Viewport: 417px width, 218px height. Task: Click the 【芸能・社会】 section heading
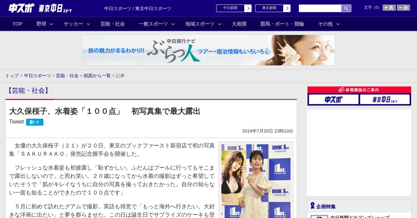(28, 91)
